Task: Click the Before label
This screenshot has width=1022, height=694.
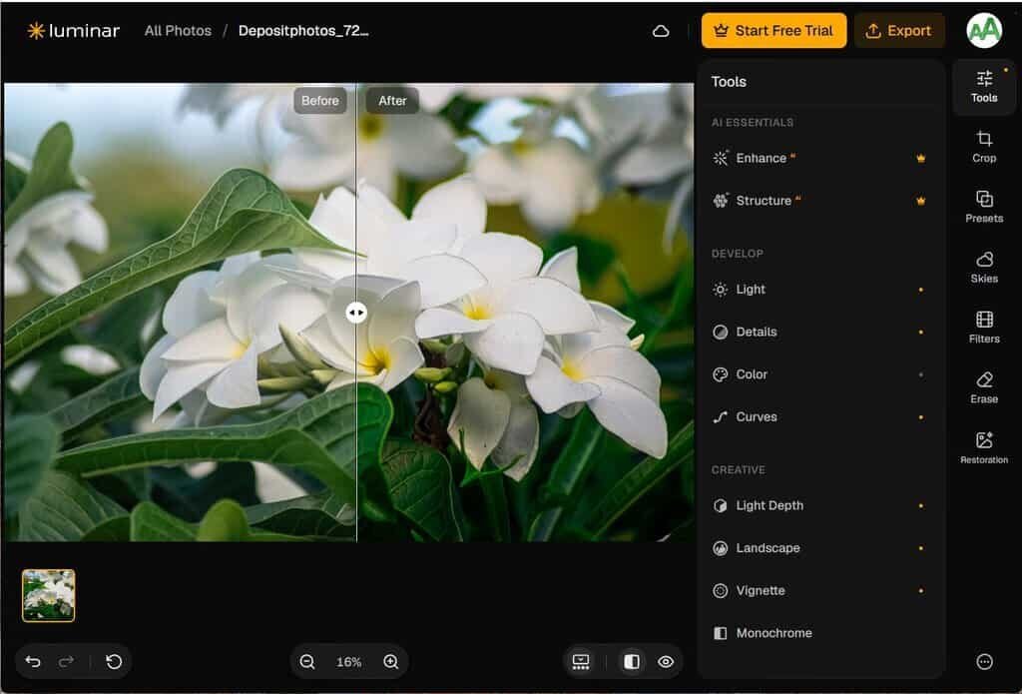Action: (320, 101)
